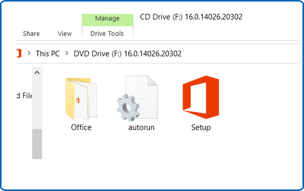Click the navigation pane scroll-up arrow
The image size is (304, 191).
(x=37, y=73)
